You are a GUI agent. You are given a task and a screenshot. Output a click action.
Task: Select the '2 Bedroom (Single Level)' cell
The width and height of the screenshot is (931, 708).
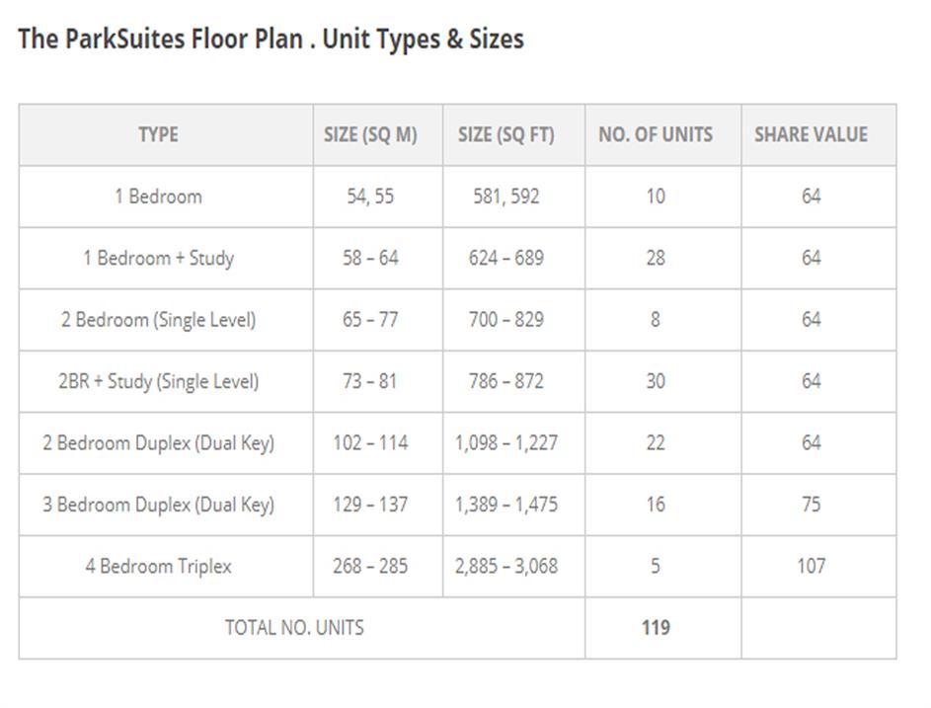158,320
